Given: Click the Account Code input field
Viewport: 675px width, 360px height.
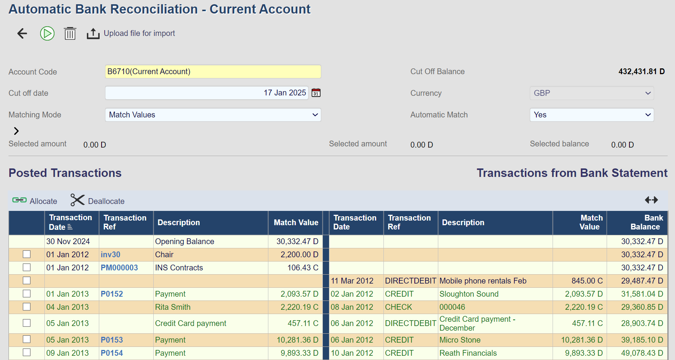Looking at the screenshot, I should point(213,71).
